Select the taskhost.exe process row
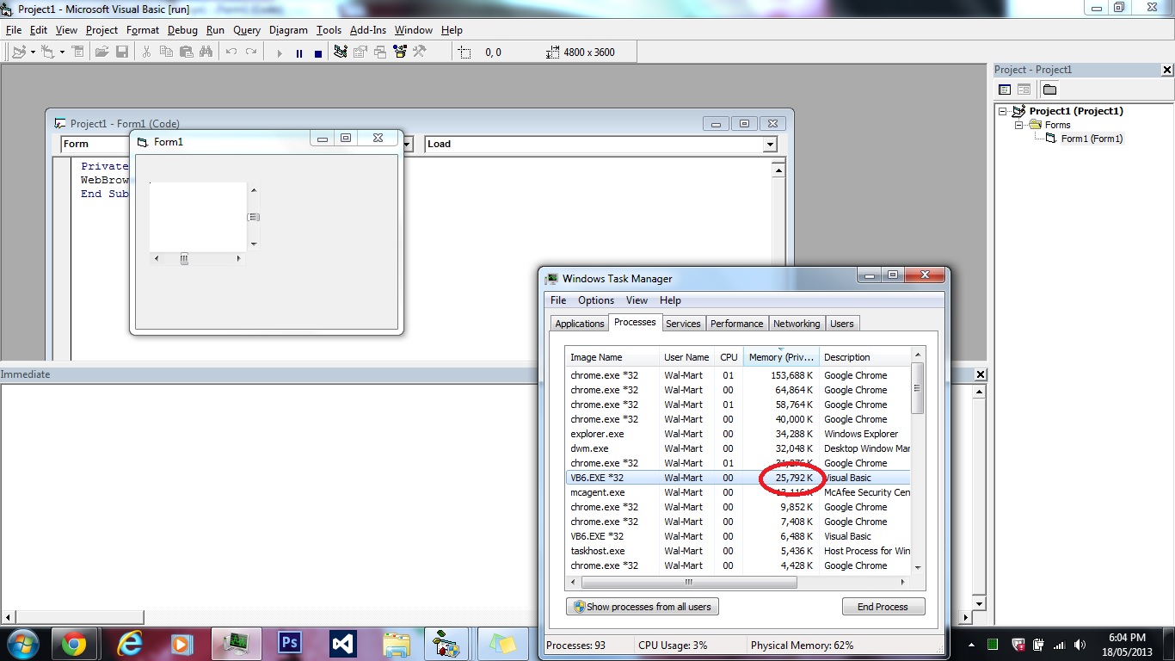Image resolution: width=1175 pixels, height=661 pixels. (x=738, y=551)
